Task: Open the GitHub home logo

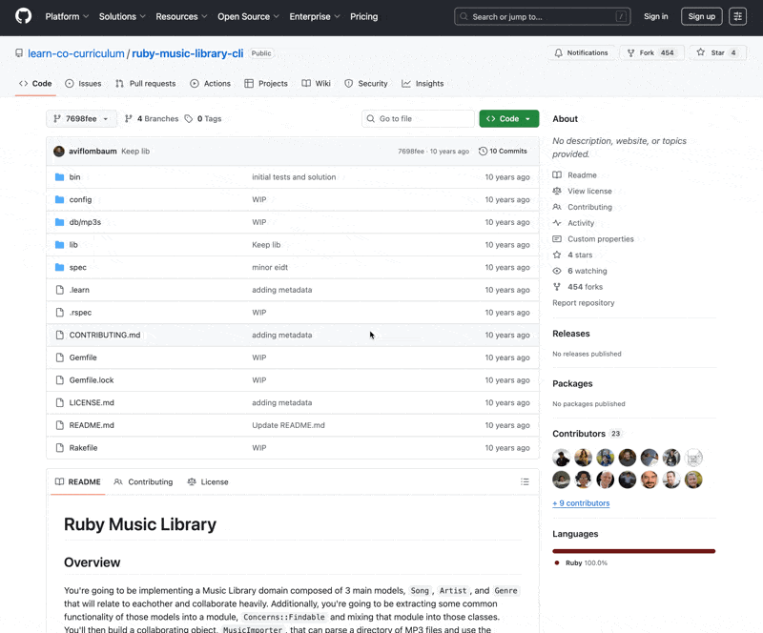Action: click(x=23, y=16)
